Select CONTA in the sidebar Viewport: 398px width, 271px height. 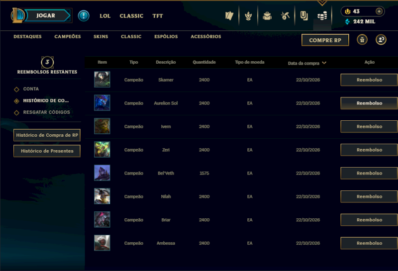[31, 89]
